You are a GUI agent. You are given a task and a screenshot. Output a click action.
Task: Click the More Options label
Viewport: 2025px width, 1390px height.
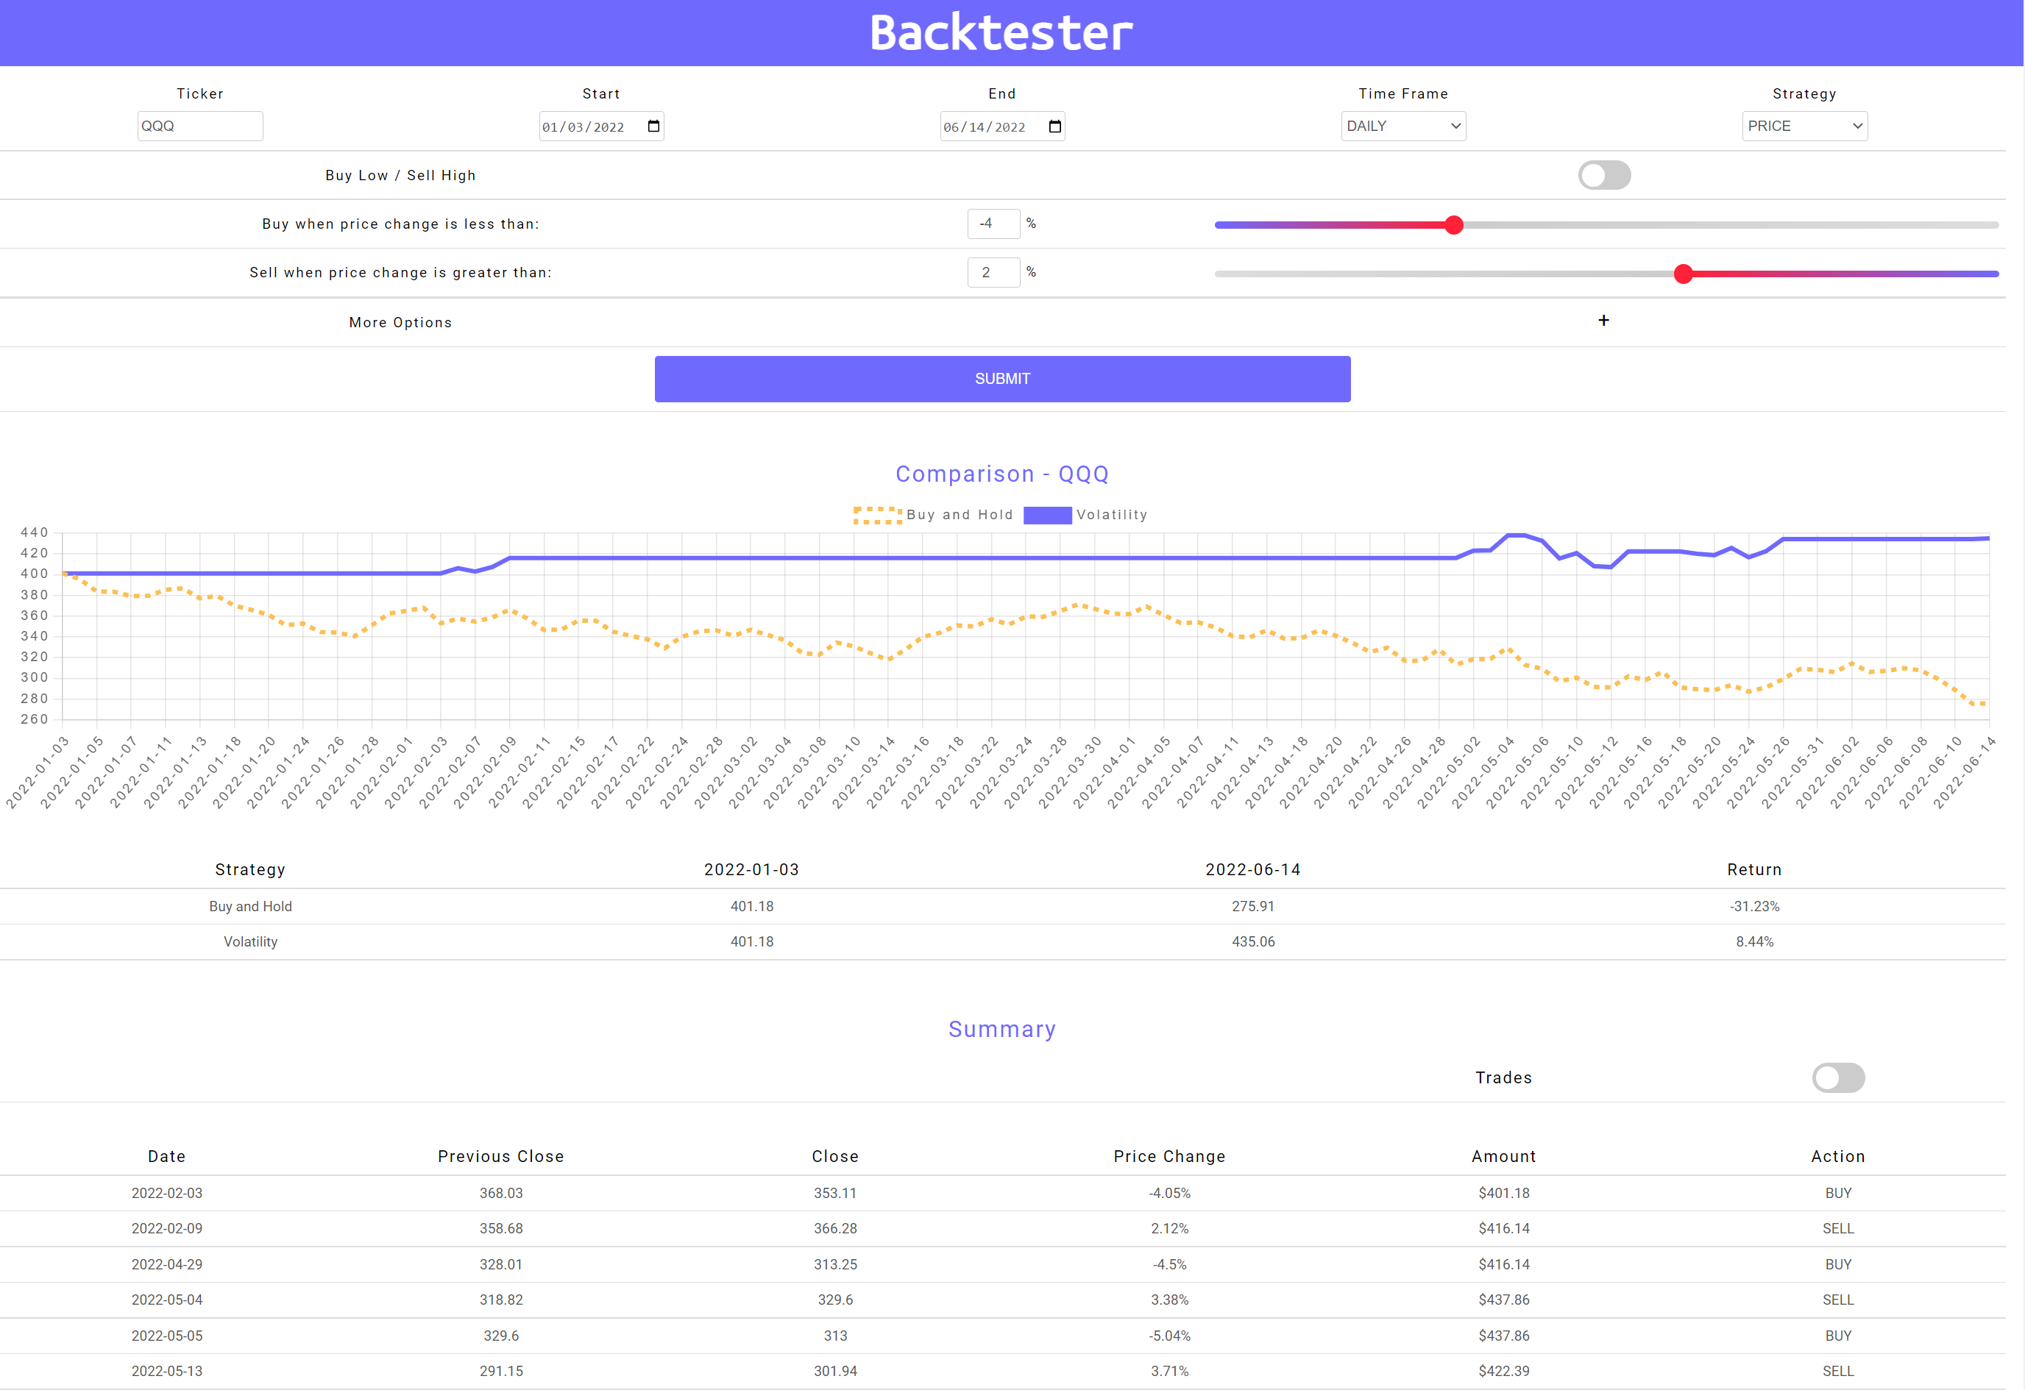[401, 322]
